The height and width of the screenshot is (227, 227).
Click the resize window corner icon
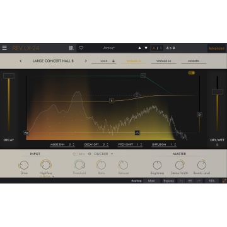coord(224,181)
